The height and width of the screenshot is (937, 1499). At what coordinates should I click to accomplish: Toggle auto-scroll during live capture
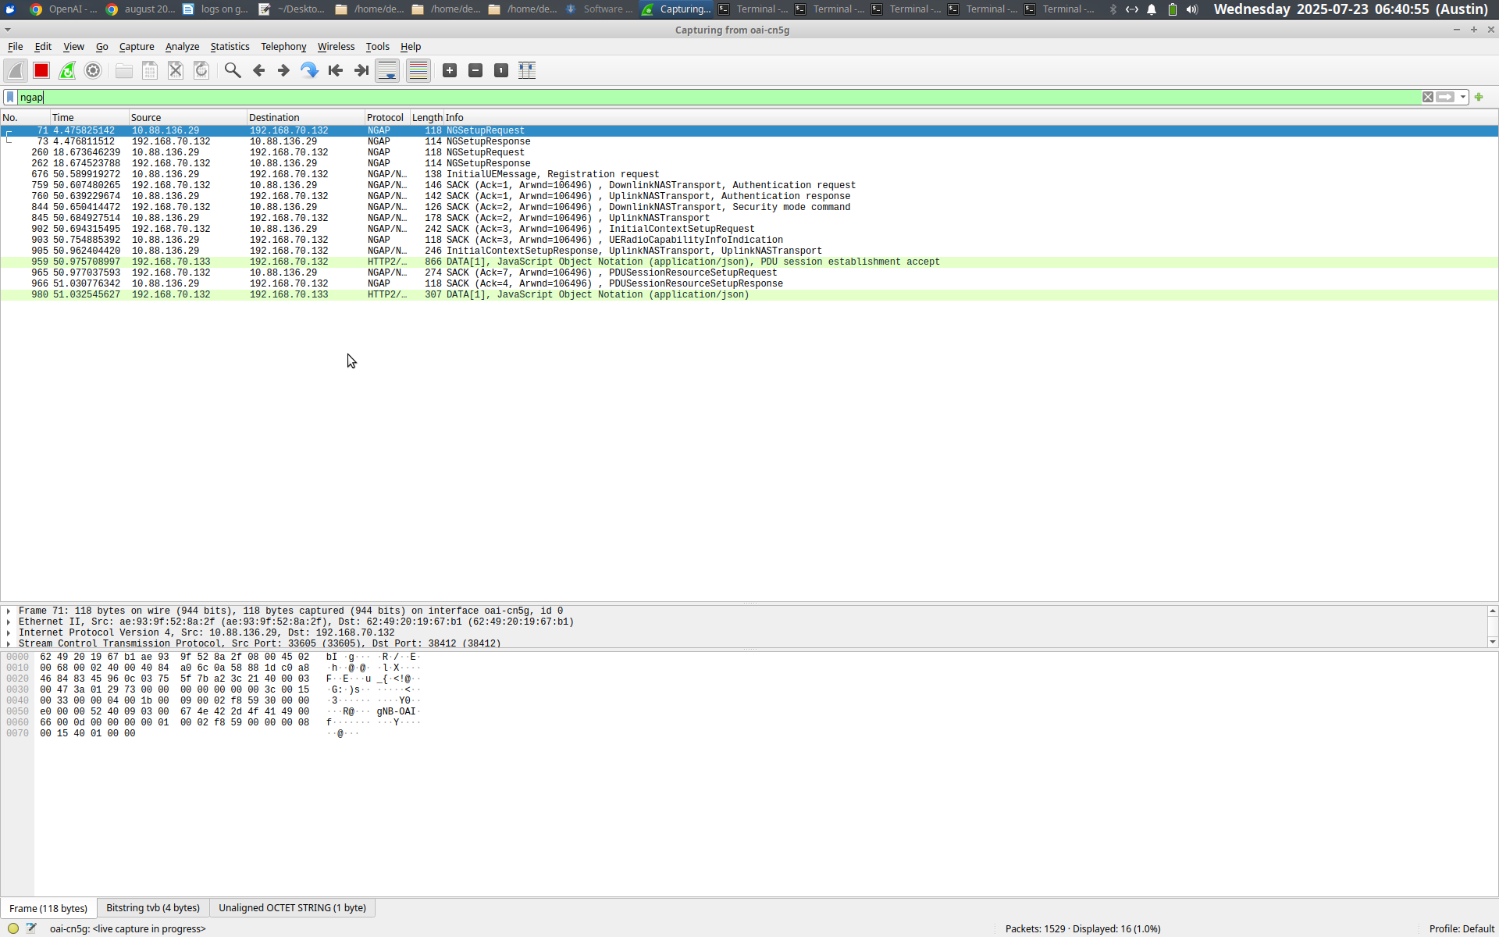click(387, 71)
